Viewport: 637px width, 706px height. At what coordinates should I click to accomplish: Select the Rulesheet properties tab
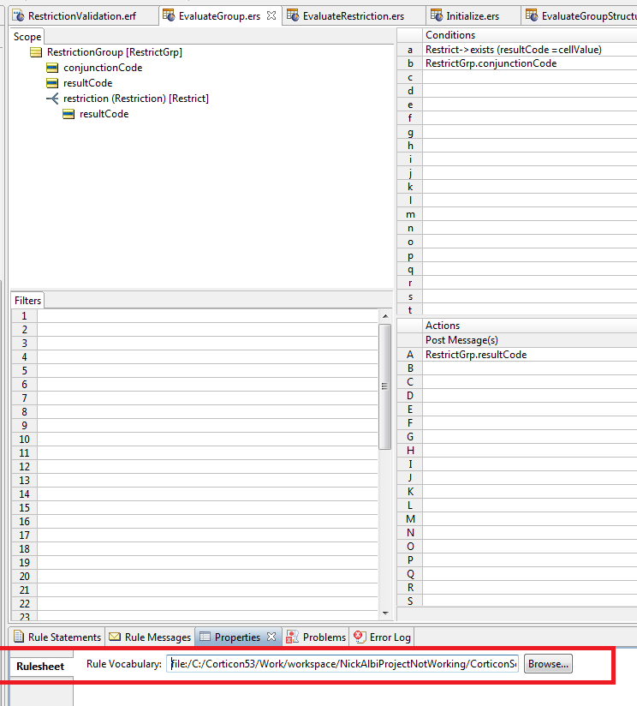click(40, 667)
